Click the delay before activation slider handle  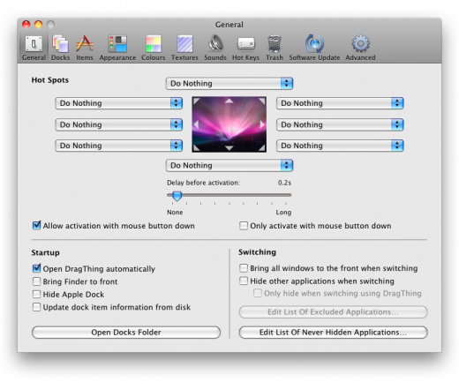pos(177,196)
